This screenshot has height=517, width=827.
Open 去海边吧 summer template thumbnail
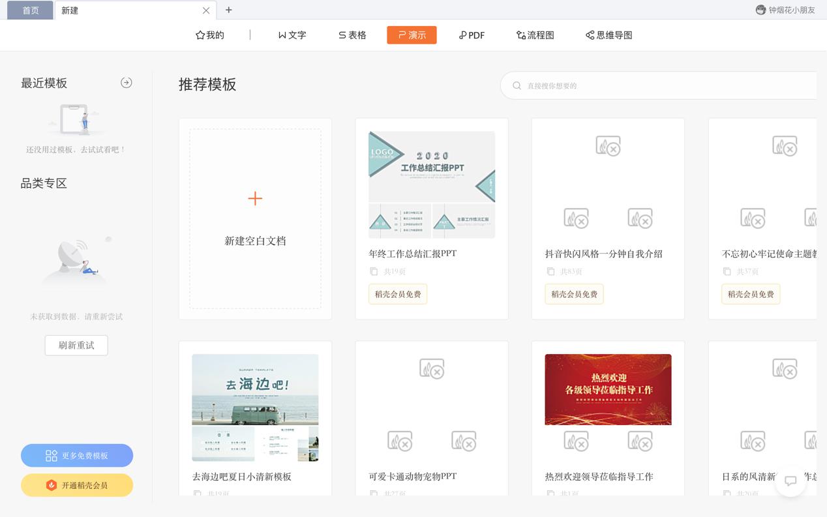click(x=255, y=407)
